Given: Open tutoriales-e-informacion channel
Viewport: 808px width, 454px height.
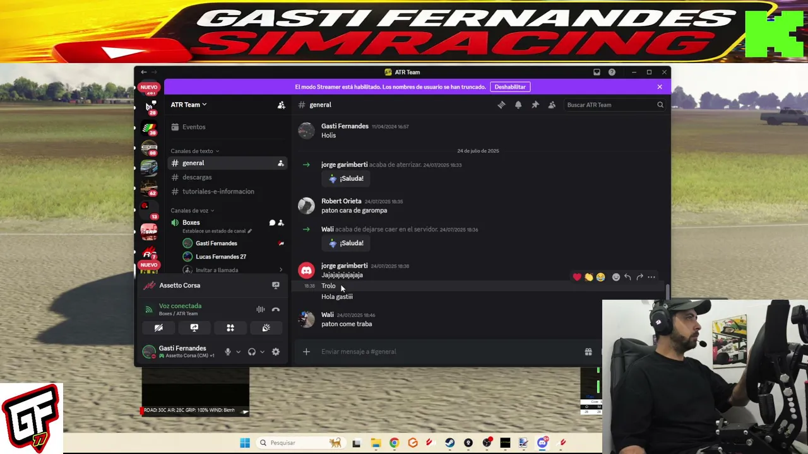Looking at the screenshot, I should coord(227,192).
